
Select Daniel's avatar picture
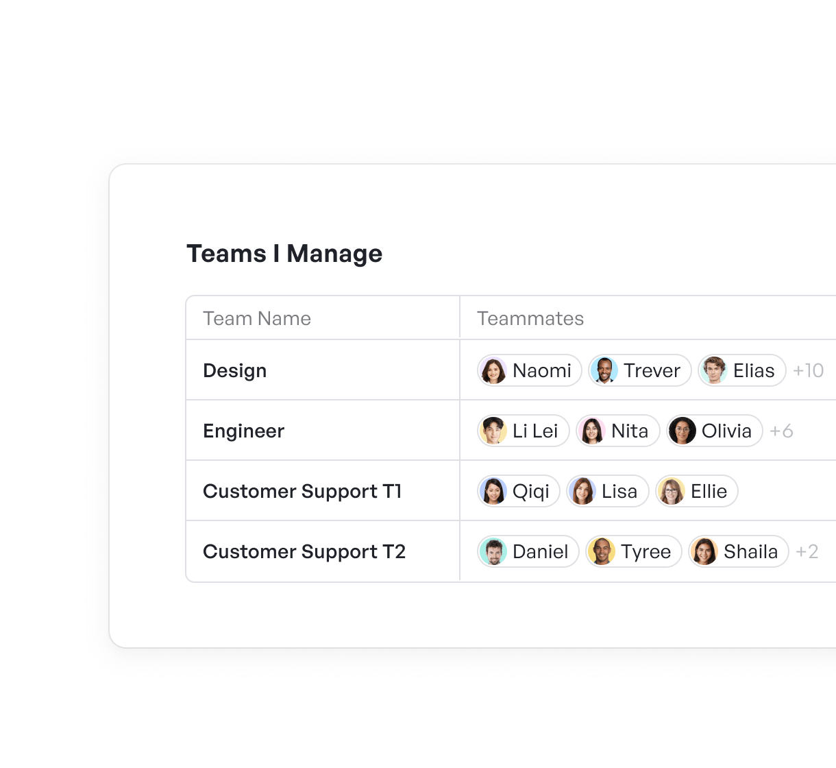493,552
